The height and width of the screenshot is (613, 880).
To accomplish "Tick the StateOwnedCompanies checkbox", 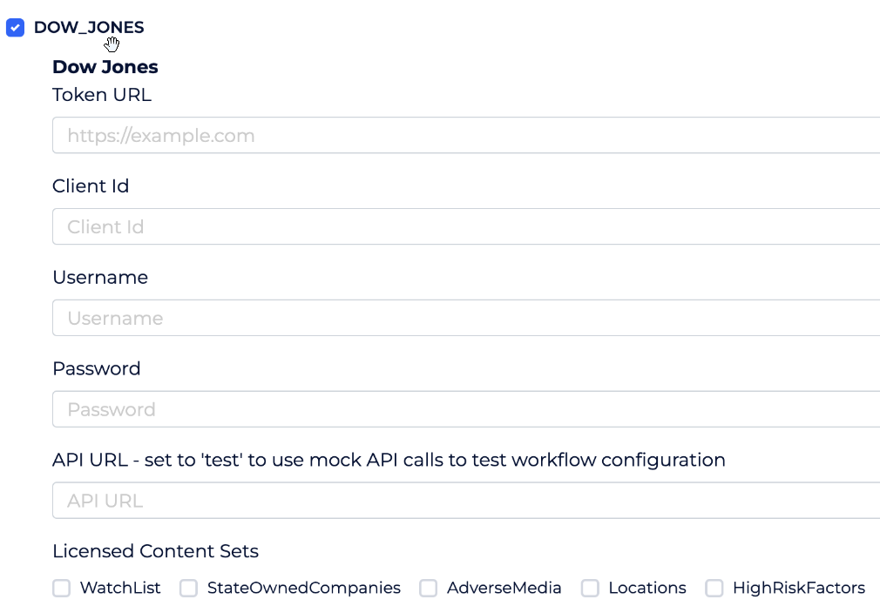I will [189, 589].
